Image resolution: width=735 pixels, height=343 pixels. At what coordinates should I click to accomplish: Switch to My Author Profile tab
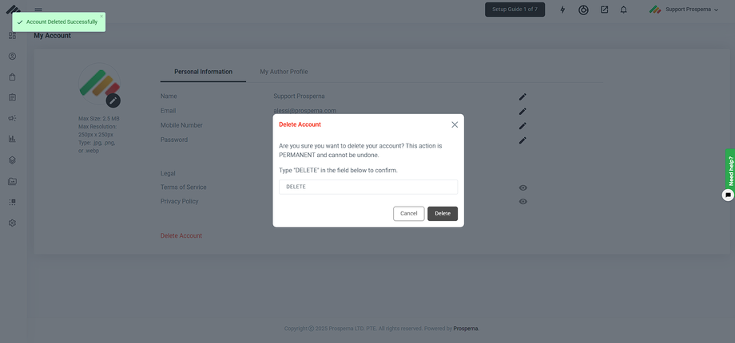point(284,72)
